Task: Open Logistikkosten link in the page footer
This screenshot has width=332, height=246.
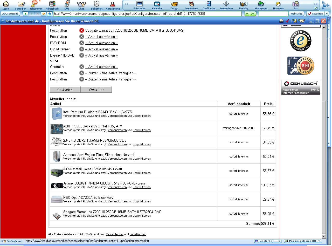Action: [138, 234]
